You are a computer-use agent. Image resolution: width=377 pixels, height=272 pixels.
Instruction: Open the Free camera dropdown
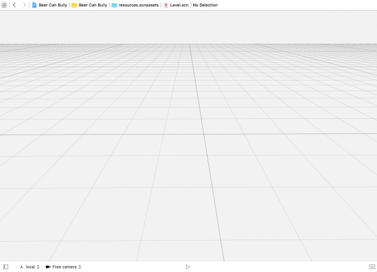(x=63, y=267)
